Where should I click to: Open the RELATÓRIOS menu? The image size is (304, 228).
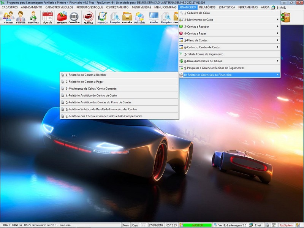[207, 7]
